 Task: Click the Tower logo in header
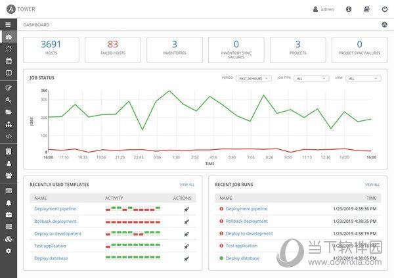coord(21,9)
